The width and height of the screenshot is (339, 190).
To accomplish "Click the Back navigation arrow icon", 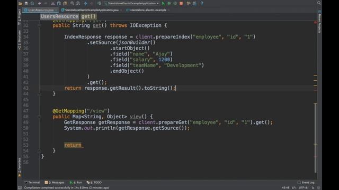I will tap(86, 3).
